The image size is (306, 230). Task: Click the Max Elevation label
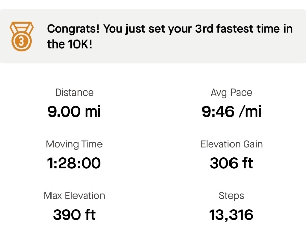(x=74, y=196)
